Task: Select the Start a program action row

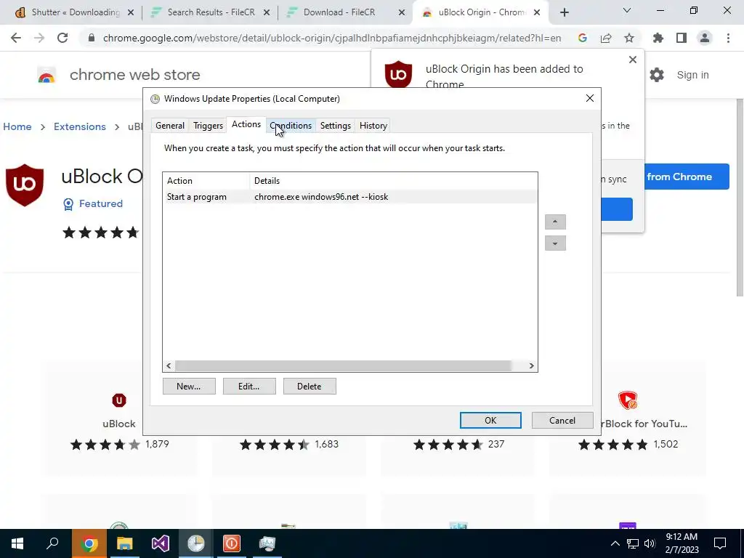Action: pos(350,197)
